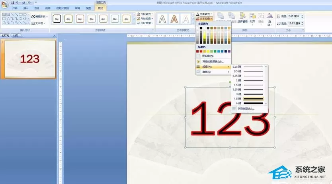Apply the last yellow Abc shape style
Image resolution: width=332 pixels, height=184 pixels.
[x=127, y=19]
